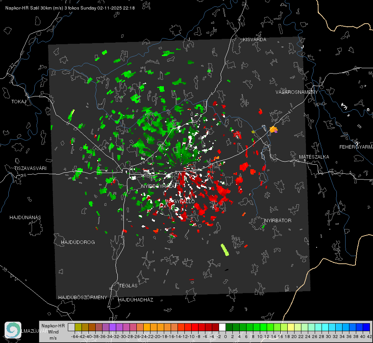Click the HAJDÚDOROG town label
Image resolution: width=373 pixels, height=343 pixels.
(78, 242)
